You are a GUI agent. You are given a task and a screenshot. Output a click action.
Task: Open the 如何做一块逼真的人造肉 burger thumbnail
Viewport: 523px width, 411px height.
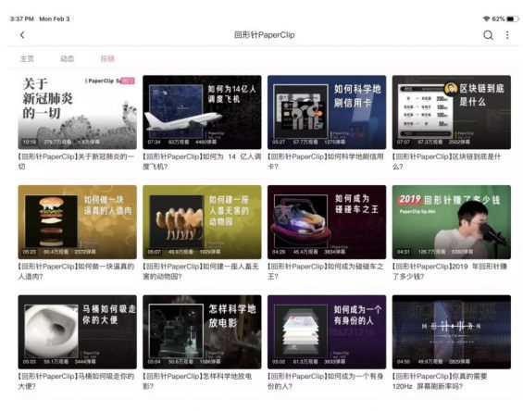point(78,222)
